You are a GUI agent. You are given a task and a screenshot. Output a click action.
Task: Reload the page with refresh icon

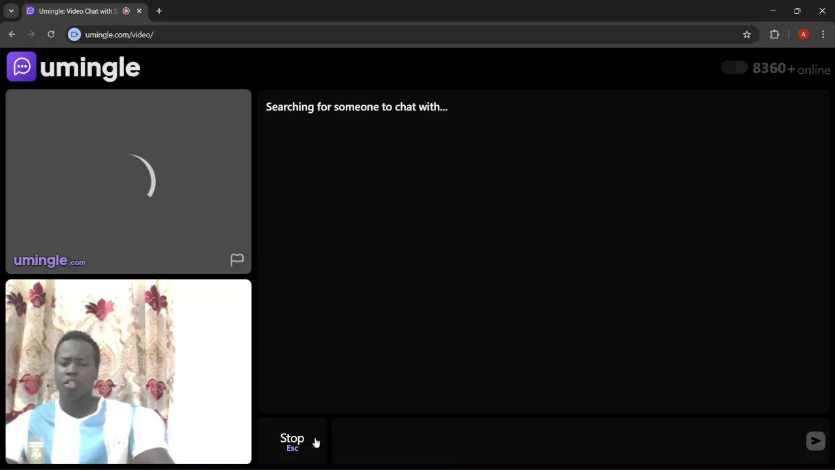pos(51,35)
